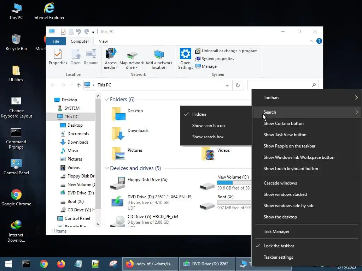The height and width of the screenshot is (271, 362).
Task: Click Manage in the System group
Action: tap(206, 66)
